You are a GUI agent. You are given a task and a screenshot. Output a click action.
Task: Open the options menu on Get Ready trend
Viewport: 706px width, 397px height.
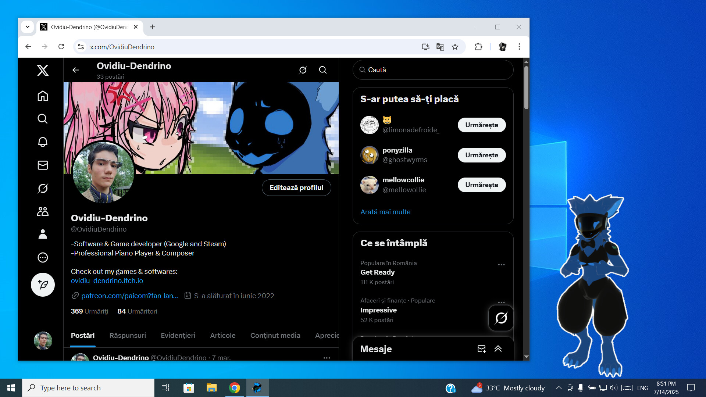[501, 264]
